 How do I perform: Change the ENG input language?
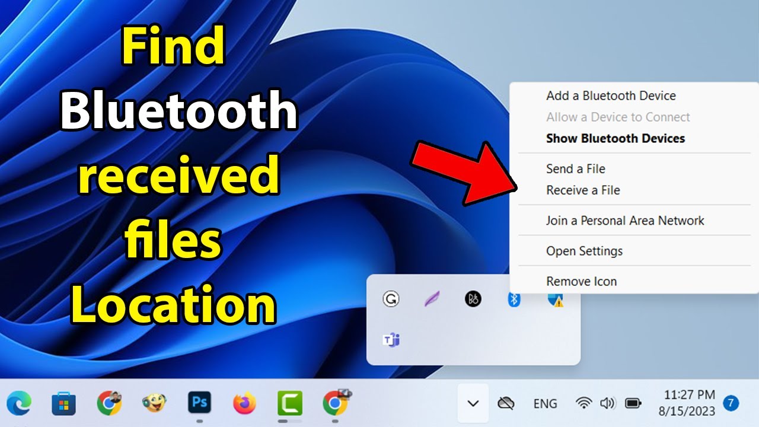pos(545,404)
